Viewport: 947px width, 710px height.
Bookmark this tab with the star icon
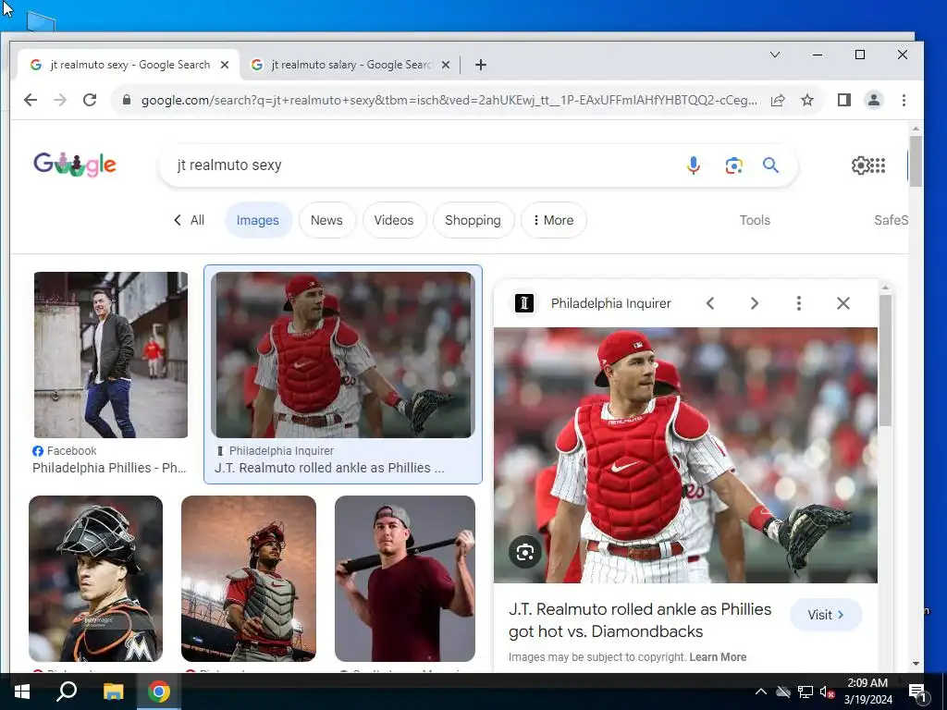[x=806, y=100]
